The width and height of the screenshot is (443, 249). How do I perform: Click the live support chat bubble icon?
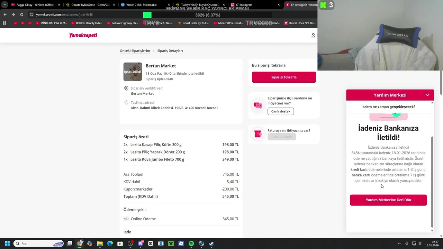(258, 105)
